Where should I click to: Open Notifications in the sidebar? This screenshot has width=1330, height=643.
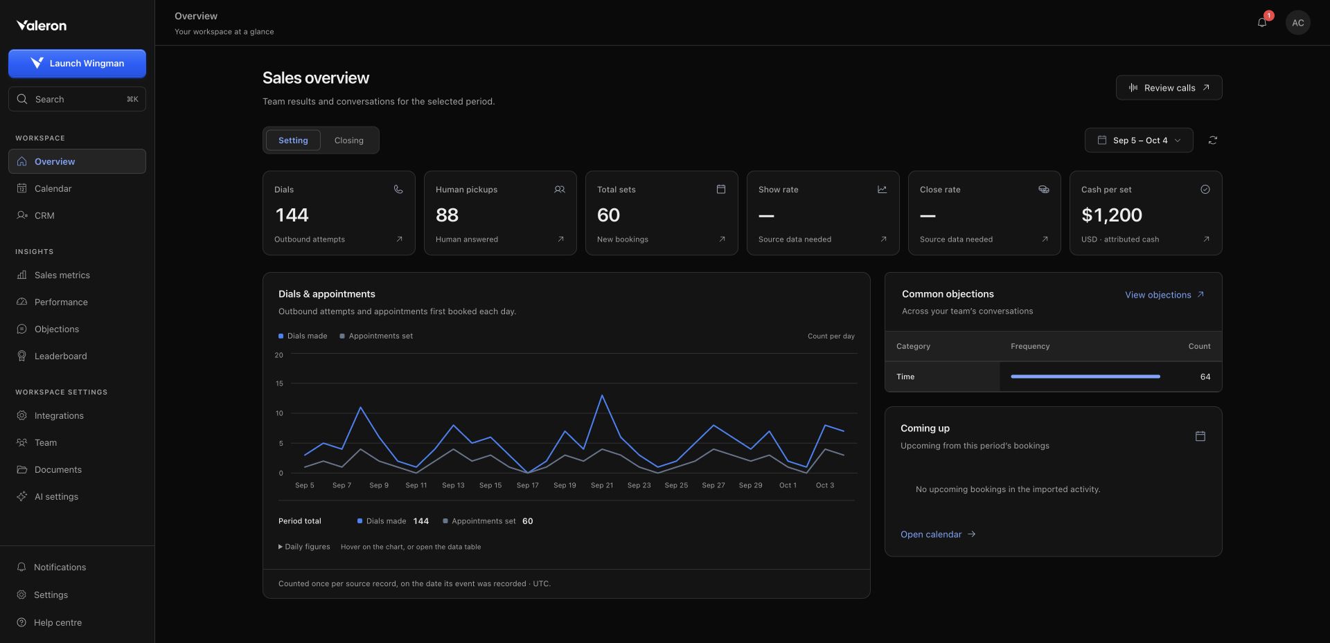(77, 567)
